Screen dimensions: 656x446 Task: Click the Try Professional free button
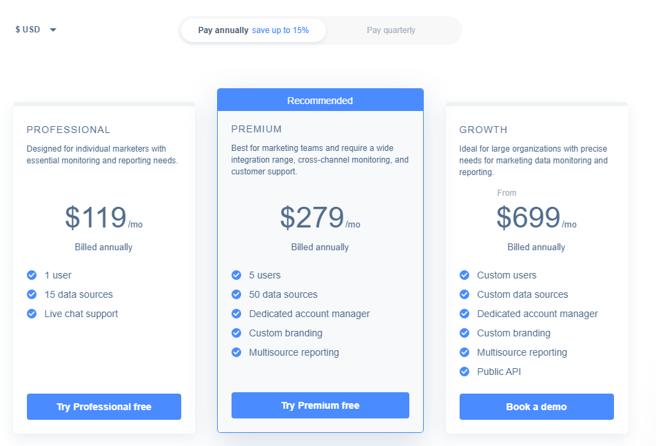[104, 407]
